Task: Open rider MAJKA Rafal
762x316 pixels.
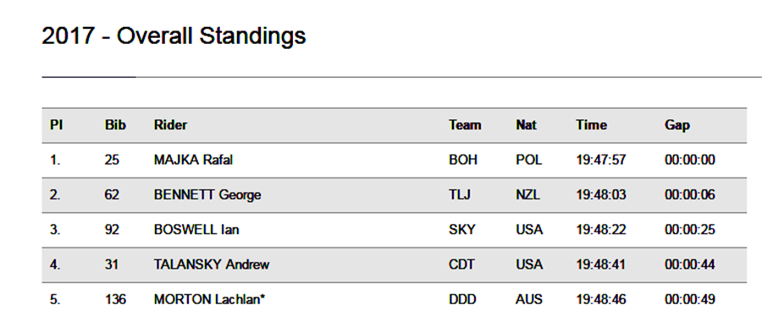Action: pyautogui.click(x=193, y=160)
